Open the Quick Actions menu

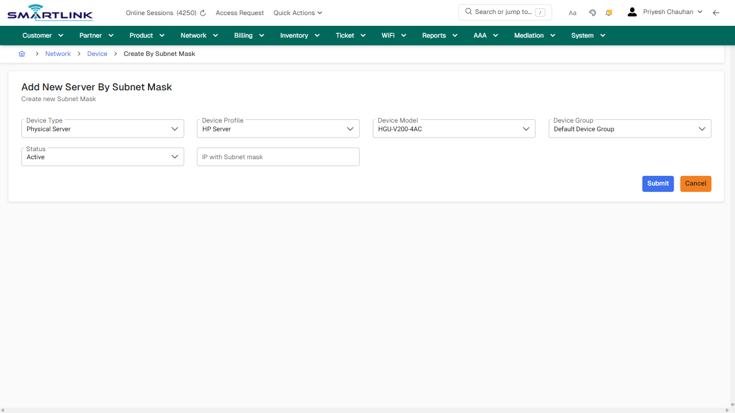(298, 12)
